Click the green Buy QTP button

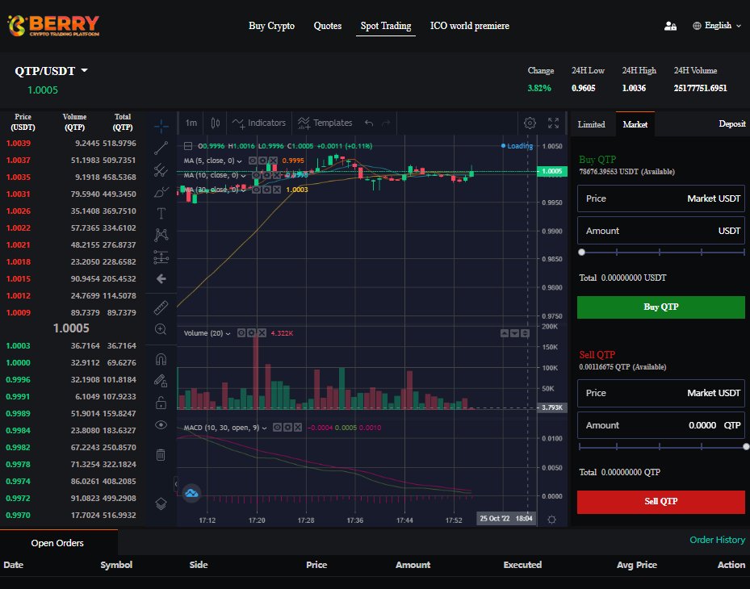pyautogui.click(x=661, y=307)
